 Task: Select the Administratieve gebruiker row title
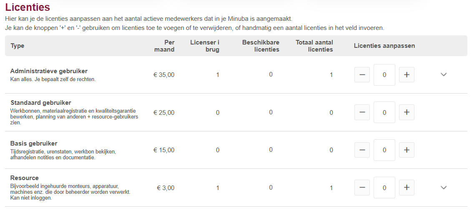[x=49, y=71]
